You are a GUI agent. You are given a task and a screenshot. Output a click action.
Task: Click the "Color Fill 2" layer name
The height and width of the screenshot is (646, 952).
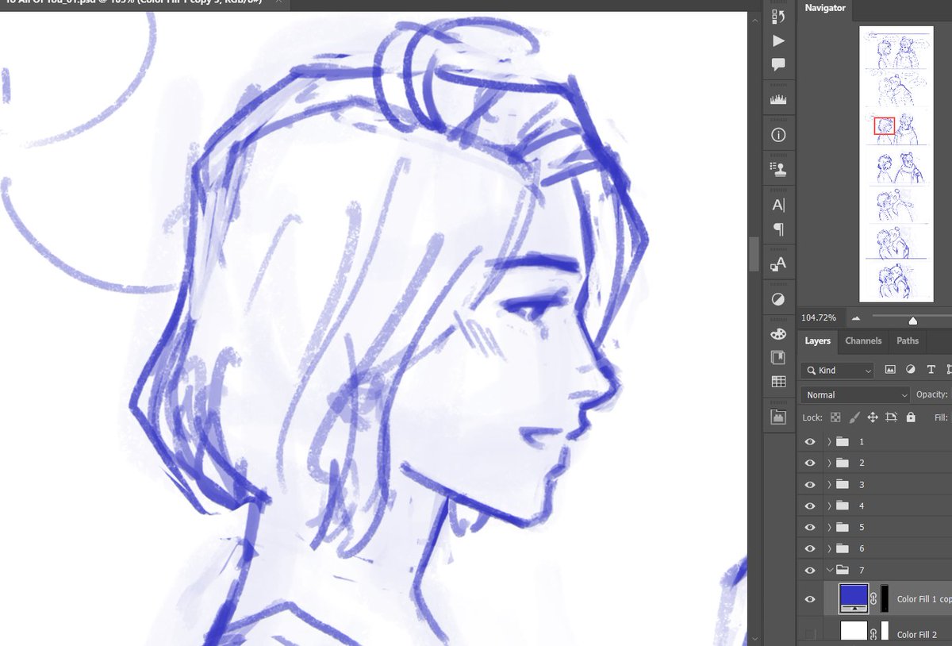point(917,634)
